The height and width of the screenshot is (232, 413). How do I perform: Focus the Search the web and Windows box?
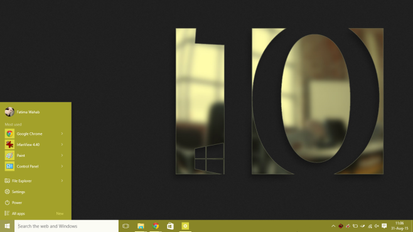click(x=67, y=226)
